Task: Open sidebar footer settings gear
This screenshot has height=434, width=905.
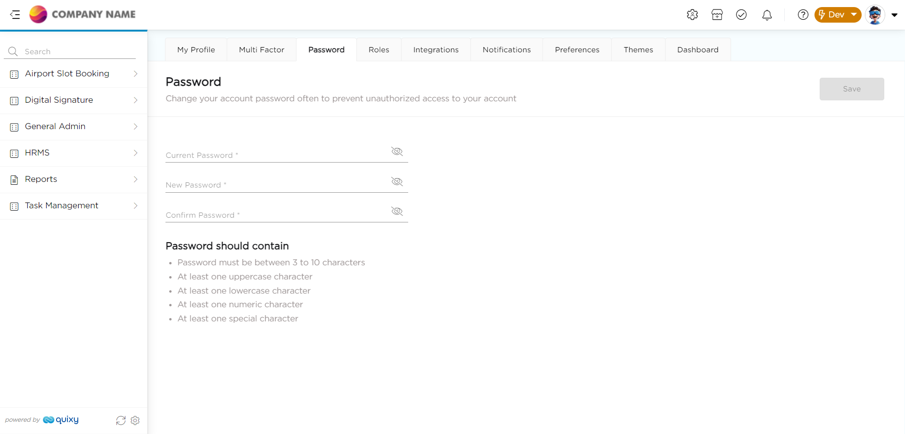Action: pyautogui.click(x=135, y=420)
